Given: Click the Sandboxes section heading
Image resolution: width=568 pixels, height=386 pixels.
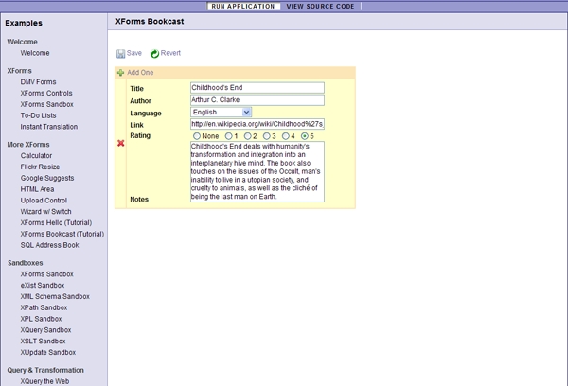Looking at the screenshot, I should [x=25, y=263].
